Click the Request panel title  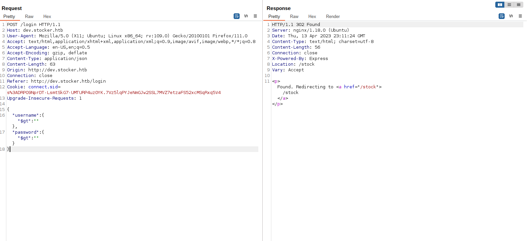12,8
